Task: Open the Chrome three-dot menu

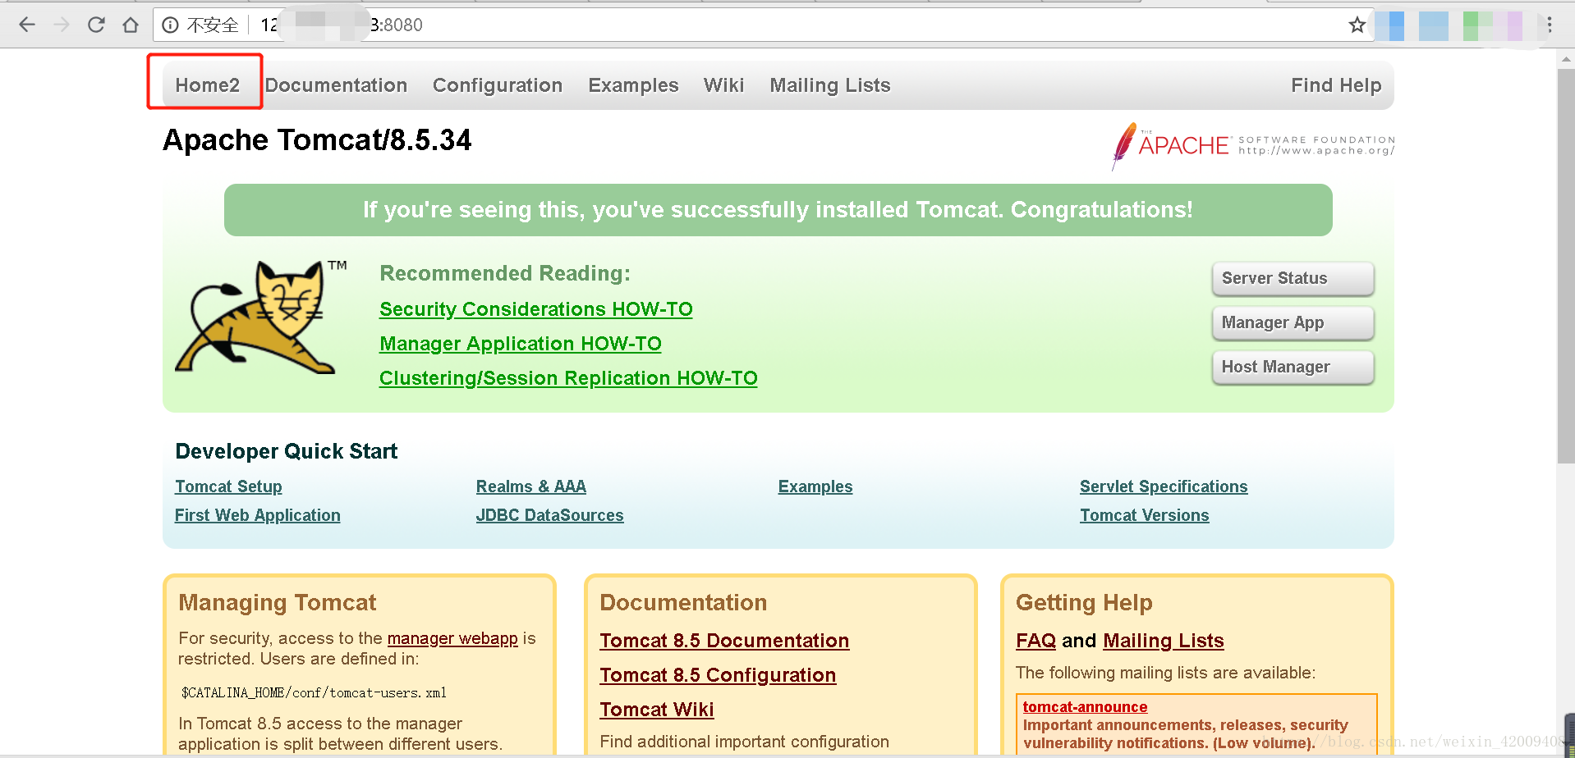Action: tap(1550, 25)
